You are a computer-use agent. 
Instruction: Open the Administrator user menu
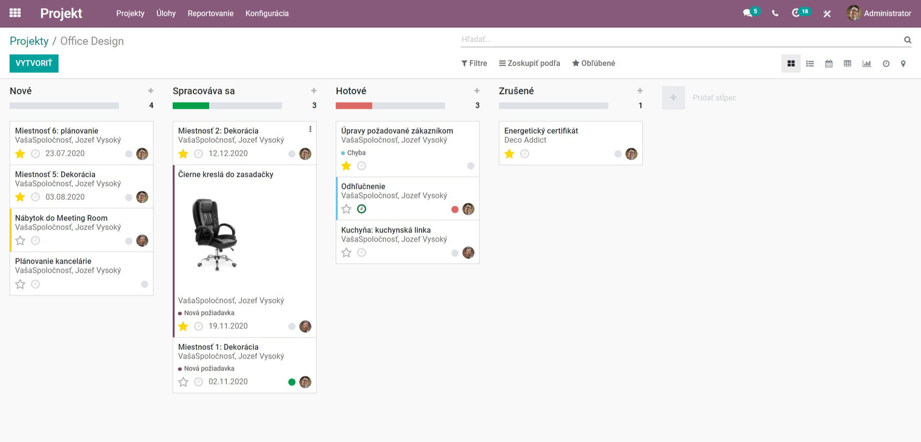coord(879,13)
